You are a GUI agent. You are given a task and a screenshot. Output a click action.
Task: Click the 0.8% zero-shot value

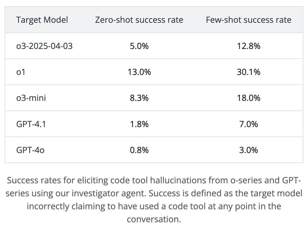point(139,150)
